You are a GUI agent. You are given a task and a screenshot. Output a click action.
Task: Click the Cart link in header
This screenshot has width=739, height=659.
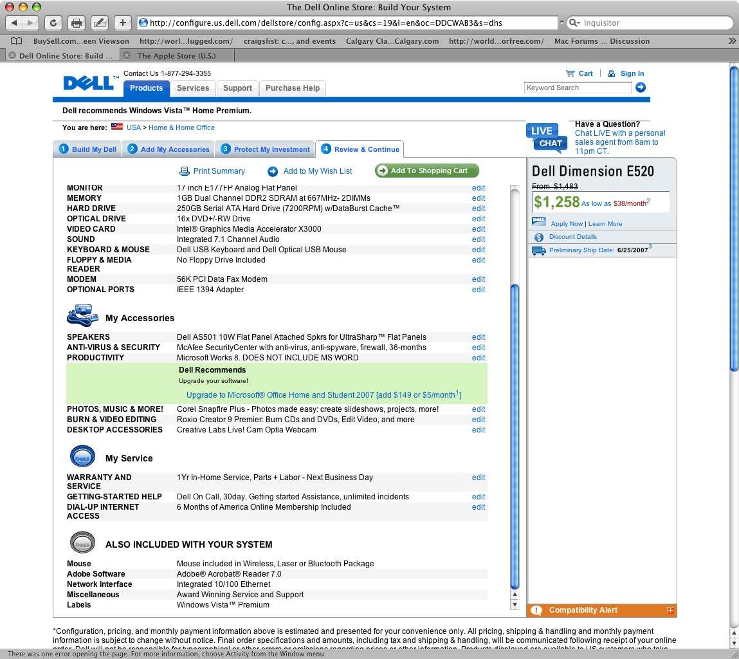click(x=585, y=73)
